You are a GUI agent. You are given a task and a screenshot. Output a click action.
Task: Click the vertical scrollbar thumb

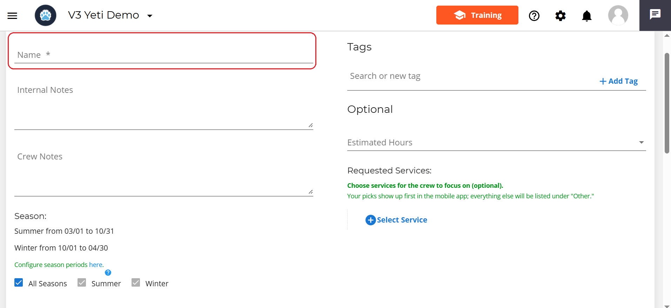tap(667, 103)
